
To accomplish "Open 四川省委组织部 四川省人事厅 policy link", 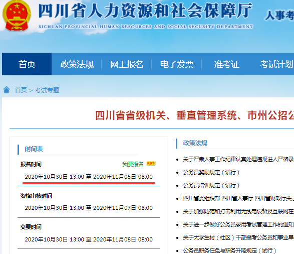I will pyautogui.click(x=238, y=198).
